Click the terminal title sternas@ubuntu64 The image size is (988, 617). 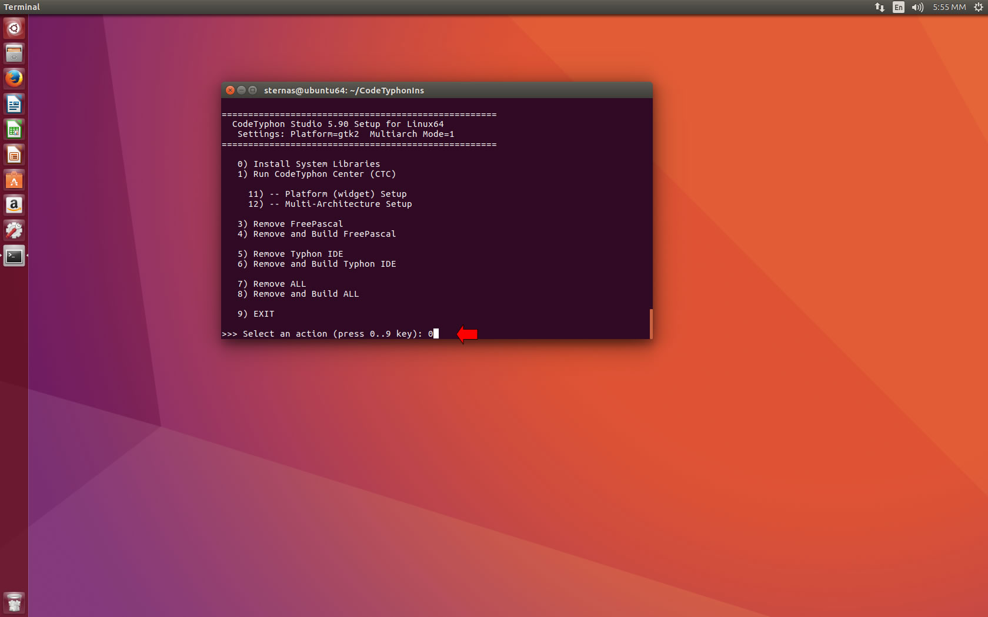click(344, 90)
